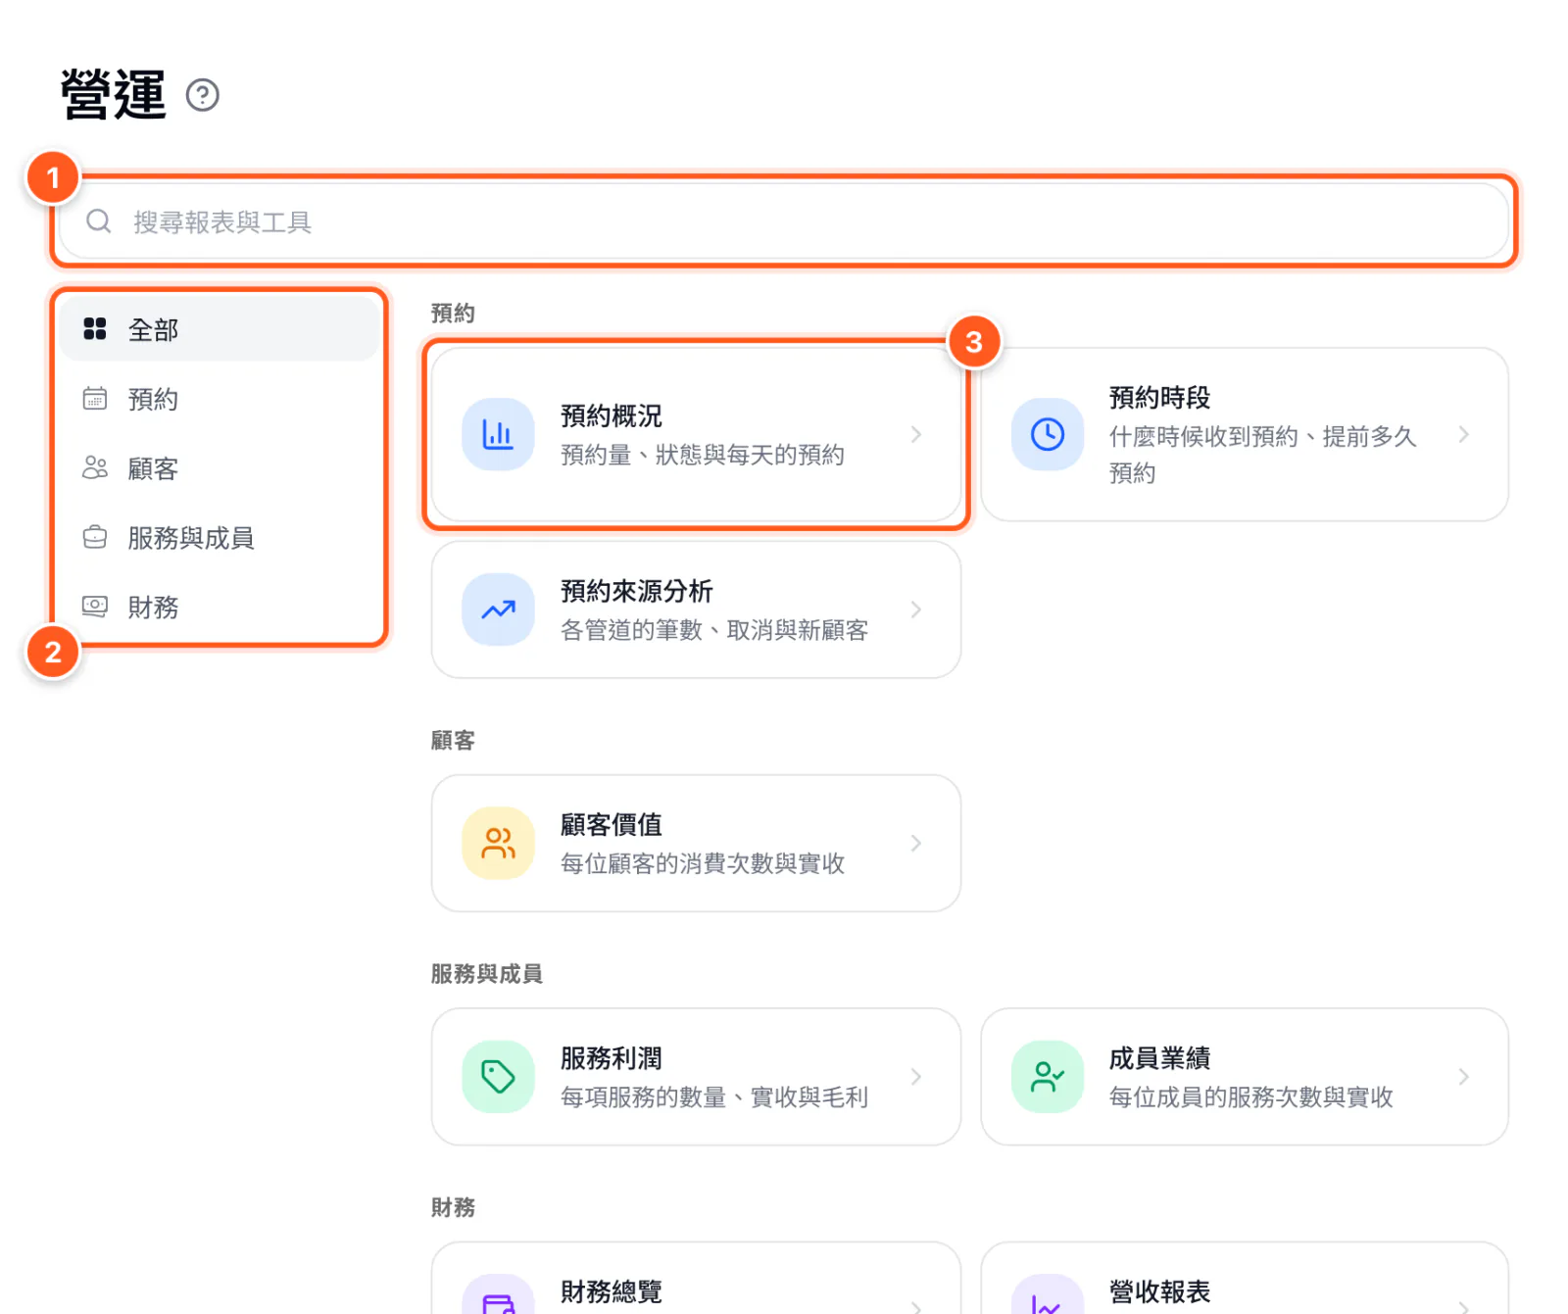Switch to the 預約 sidebar category
Viewport: 1568px width, 1314px height.
pos(219,399)
